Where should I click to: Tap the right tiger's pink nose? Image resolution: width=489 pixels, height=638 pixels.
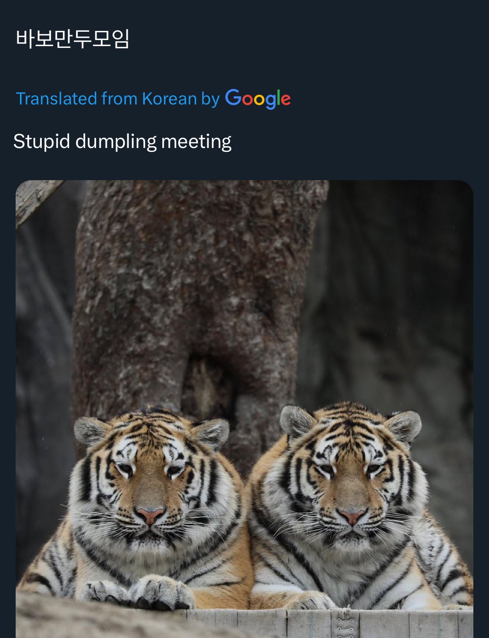click(x=351, y=516)
